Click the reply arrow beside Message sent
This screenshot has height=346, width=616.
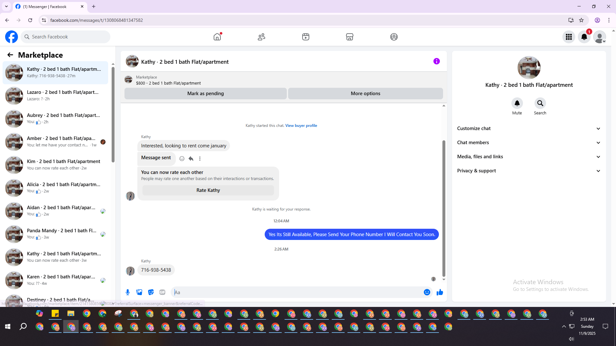(x=191, y=159)
